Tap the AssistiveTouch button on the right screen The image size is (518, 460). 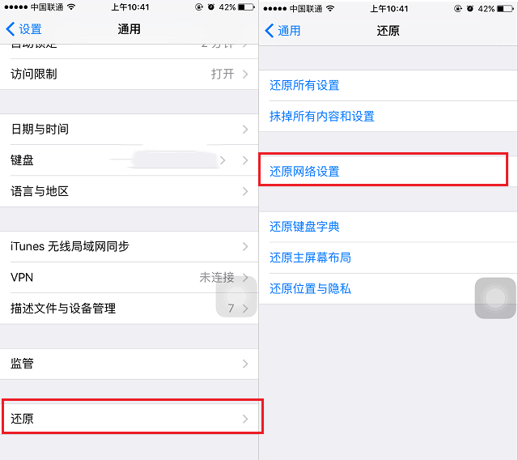pyautogui.click(x=495, y=298)
